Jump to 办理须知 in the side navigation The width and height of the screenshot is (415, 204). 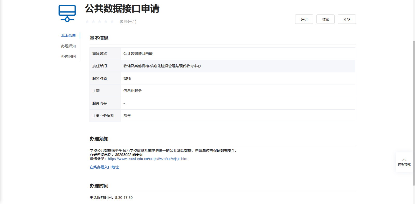pyautogui.click(x=68, y=46)
